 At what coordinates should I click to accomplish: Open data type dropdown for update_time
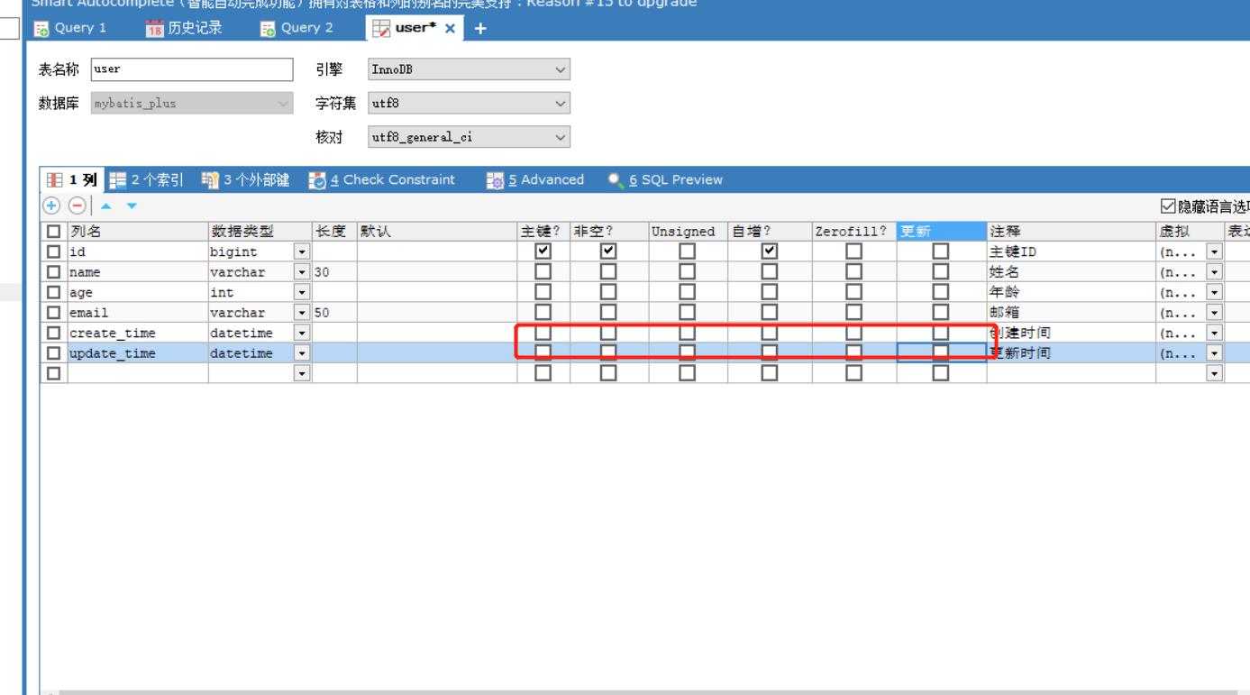coord(303,353)
